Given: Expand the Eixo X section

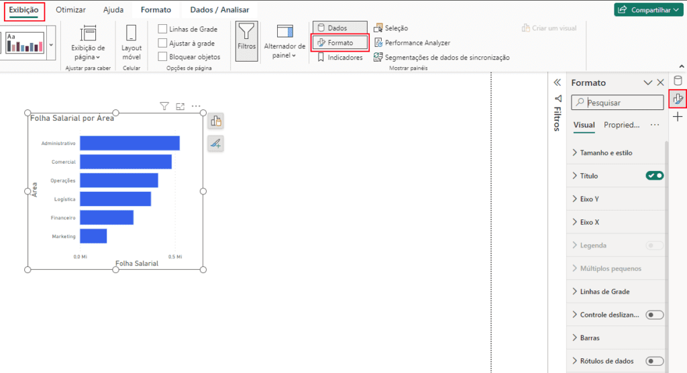Looking at the screenshot, I should (x=616, y=222).
